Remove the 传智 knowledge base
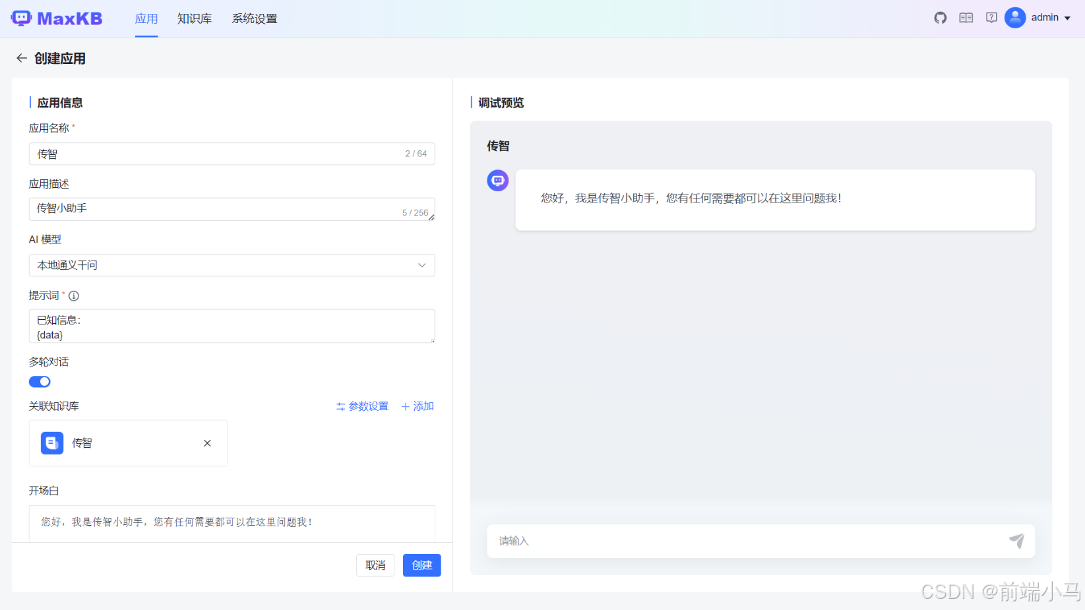 pyautogui.click(x=207, y=443)
